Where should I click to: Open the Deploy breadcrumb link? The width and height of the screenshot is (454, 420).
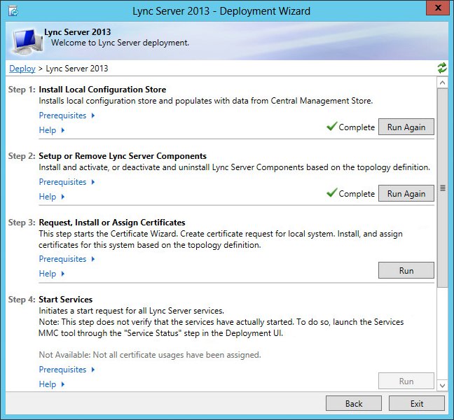[22, 69]
